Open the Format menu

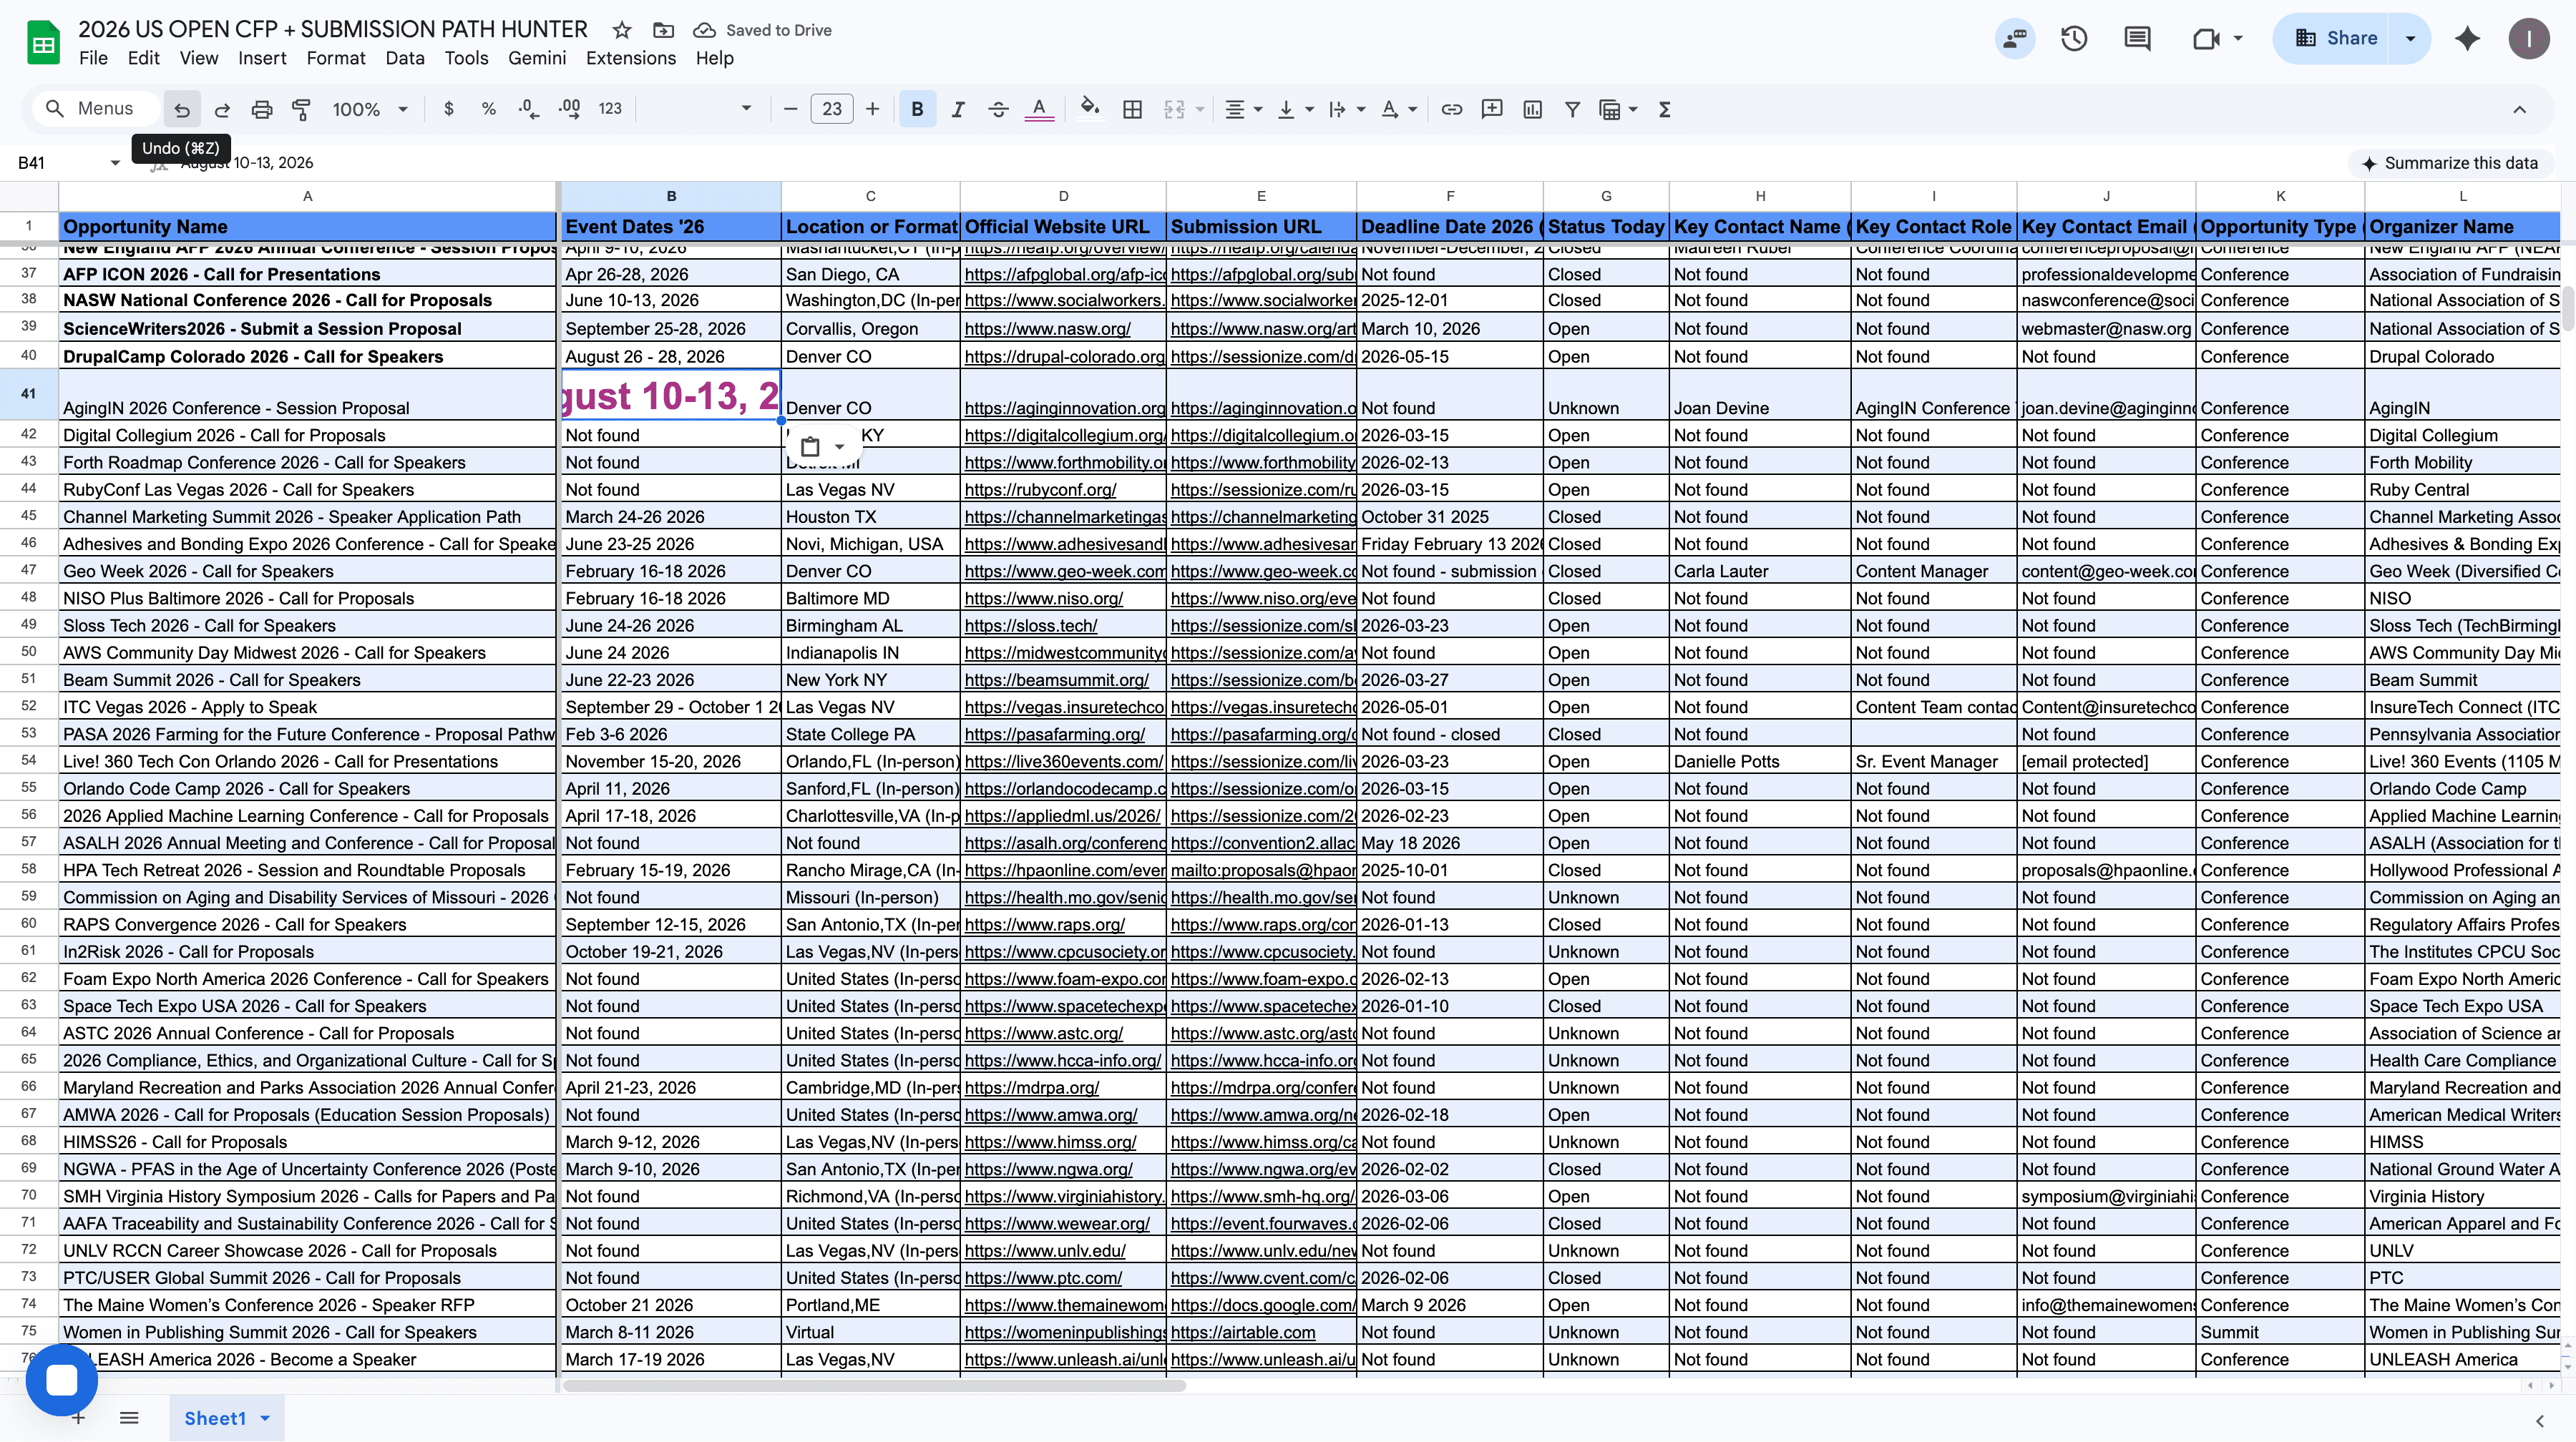coord(335,58)
